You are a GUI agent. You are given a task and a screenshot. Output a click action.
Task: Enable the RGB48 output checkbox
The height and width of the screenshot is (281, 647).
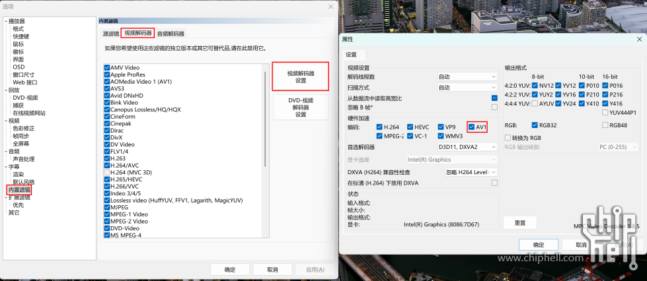coord(605,125)
